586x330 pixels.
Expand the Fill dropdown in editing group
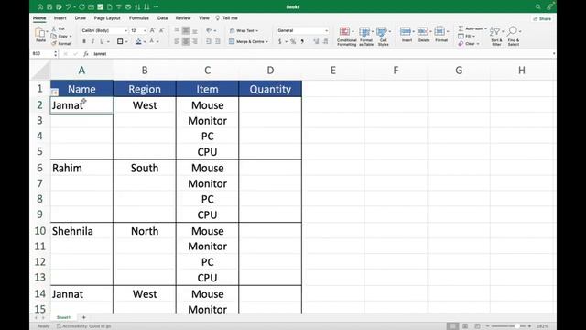pos(473,37)
